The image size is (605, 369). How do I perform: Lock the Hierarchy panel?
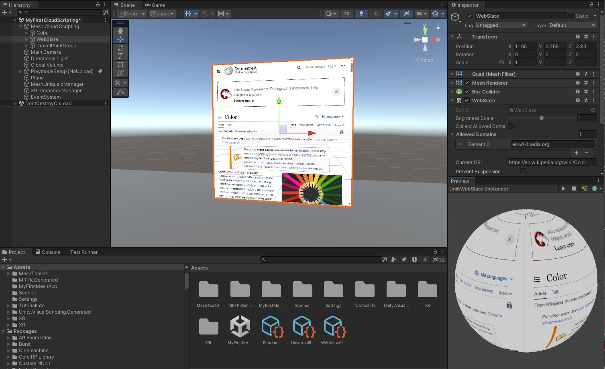(98, 5)
